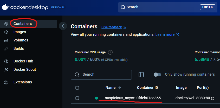The height and width of the screenshot is (108, 220).
Task: Click the Volumes drive icon in sidebar
Action: click(6, 40)
